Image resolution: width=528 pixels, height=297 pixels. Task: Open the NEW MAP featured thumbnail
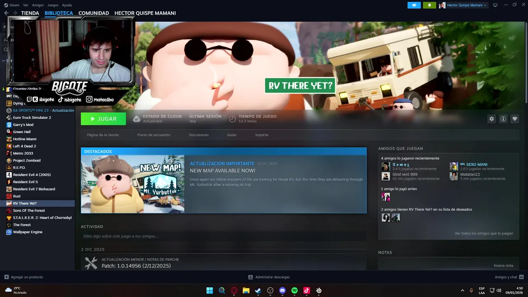pyautogui.click(x=133, y=184)
